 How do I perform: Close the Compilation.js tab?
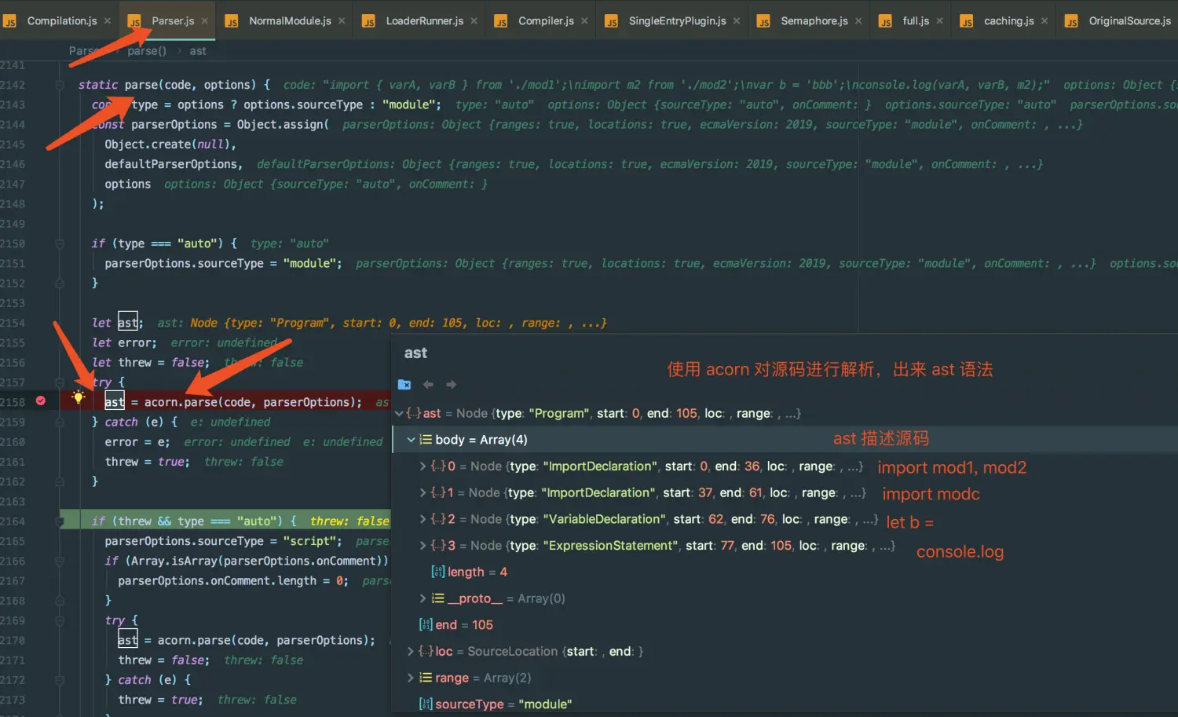(108, 21)
